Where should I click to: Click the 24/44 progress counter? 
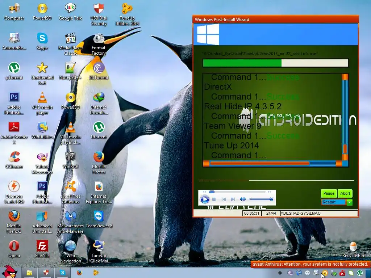[271, 213]
